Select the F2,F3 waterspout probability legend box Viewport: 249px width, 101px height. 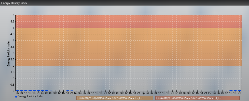[115, 98]
